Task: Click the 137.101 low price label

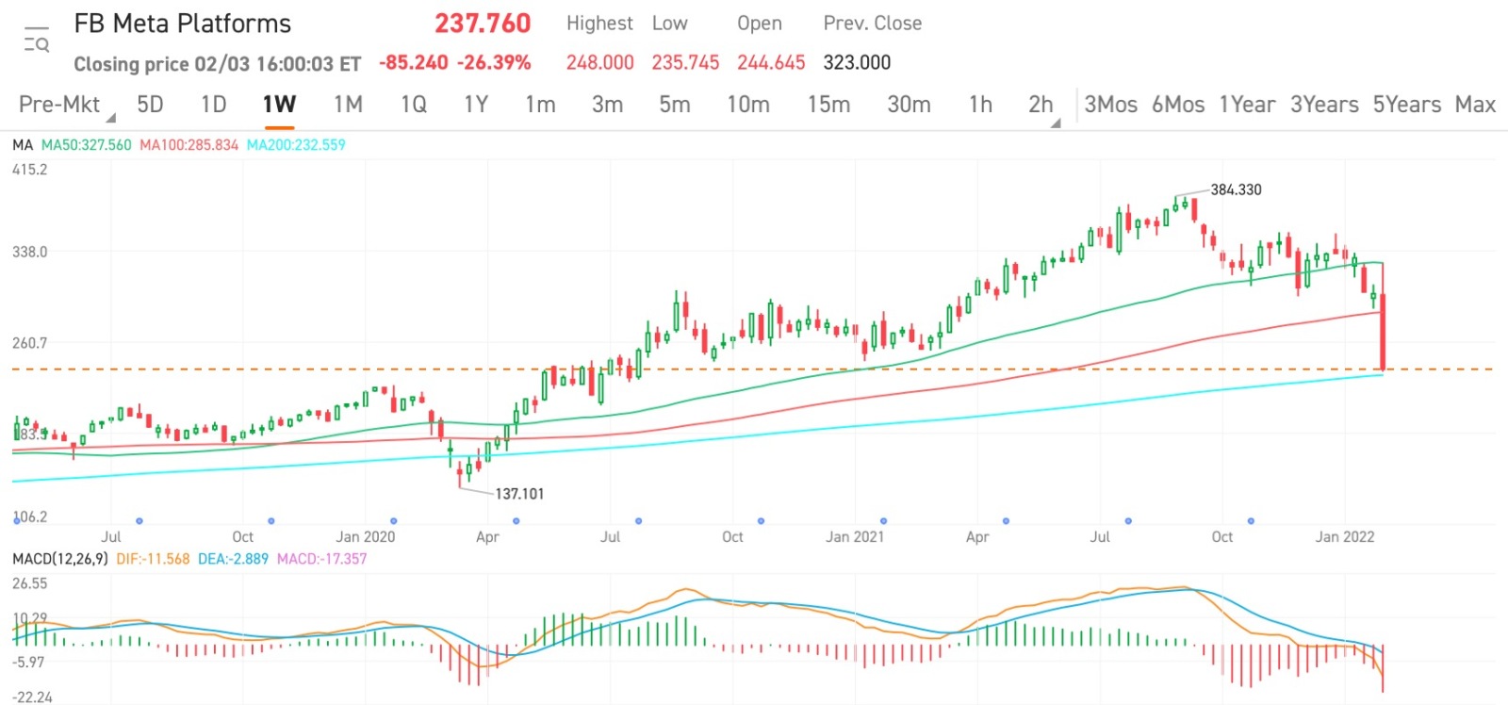Action: (x=519, y=494)
